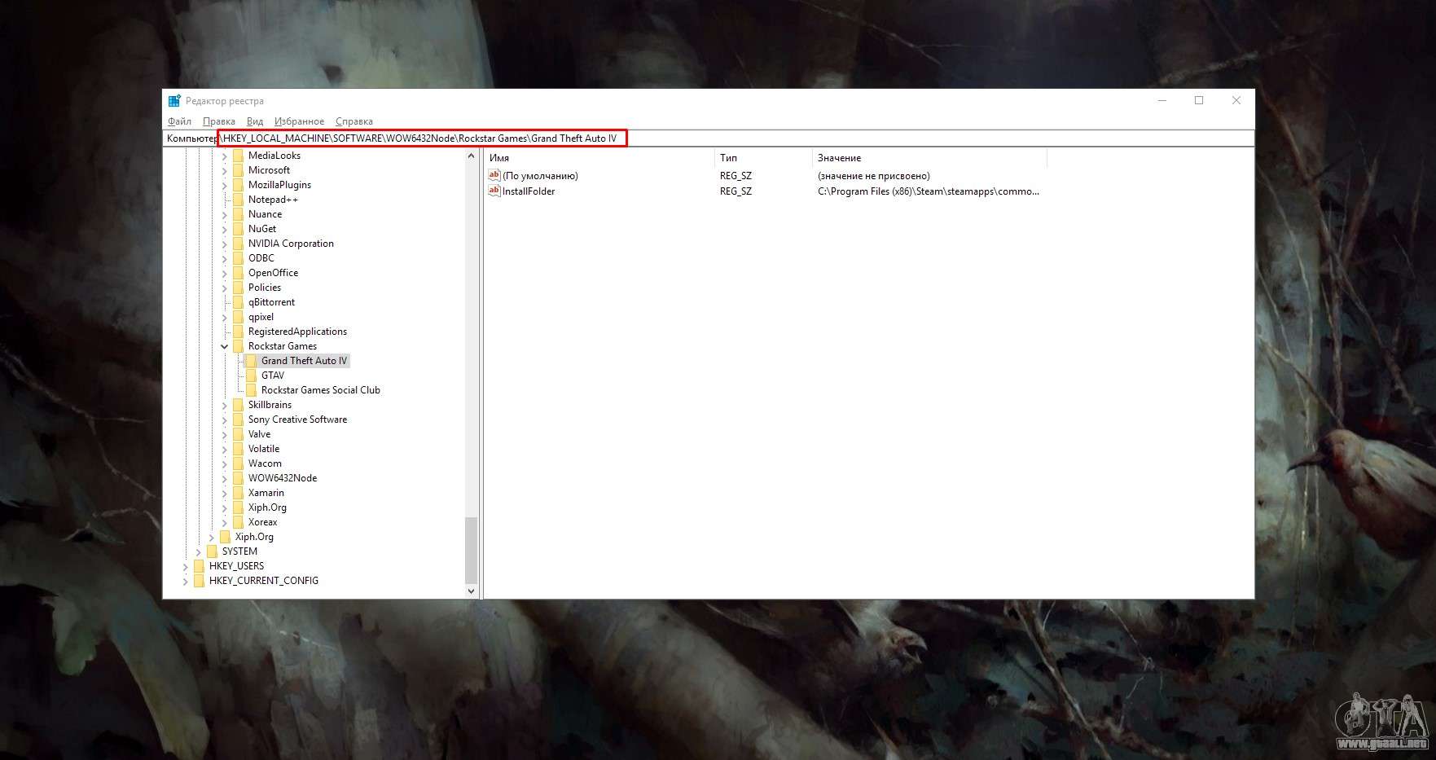Click the qpixel folder icon
Viewport: 1436px width, 760px height.
238,317
